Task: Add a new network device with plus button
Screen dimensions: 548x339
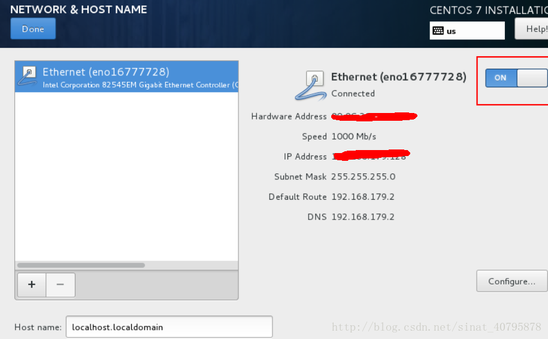Action: point(32,285)
